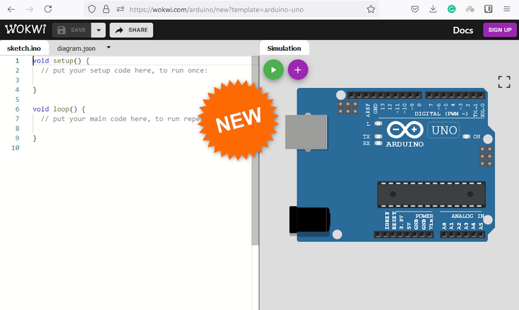Open the Docs page

click(463, 30)
